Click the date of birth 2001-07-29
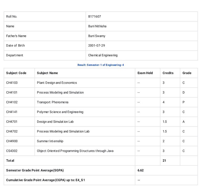 (x=97, y=45)
